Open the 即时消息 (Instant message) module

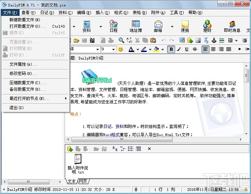click(x=232, y=26)
